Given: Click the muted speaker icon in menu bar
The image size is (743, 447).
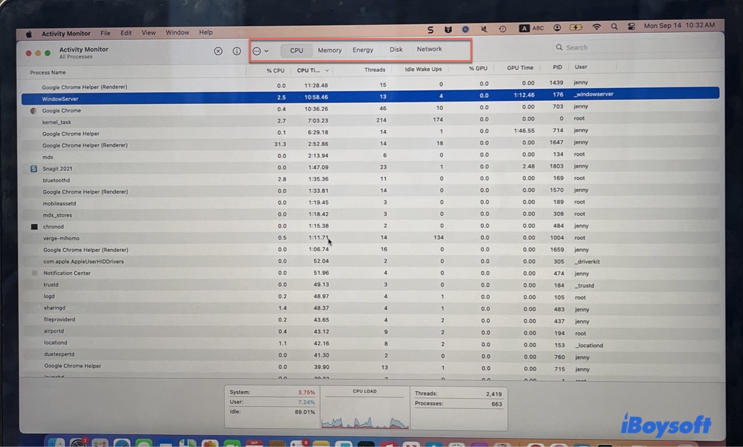Looking at the screenshot, I should (x=484, y=29).
